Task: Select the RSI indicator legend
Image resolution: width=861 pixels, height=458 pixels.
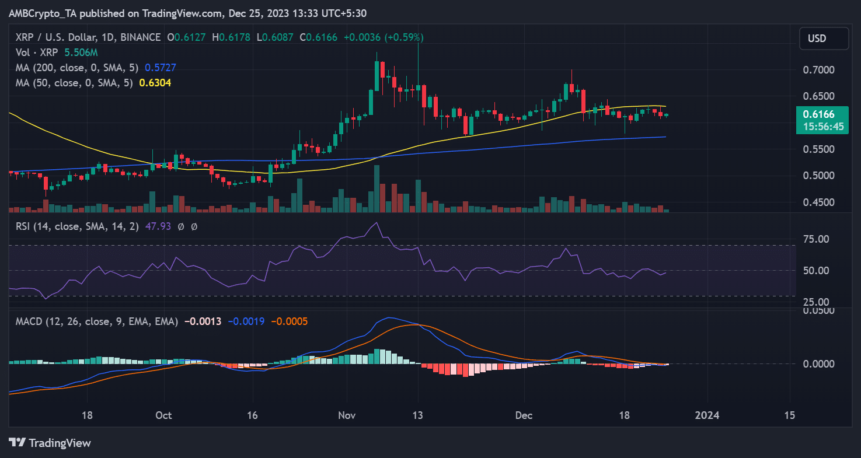Action: [77, 226]
